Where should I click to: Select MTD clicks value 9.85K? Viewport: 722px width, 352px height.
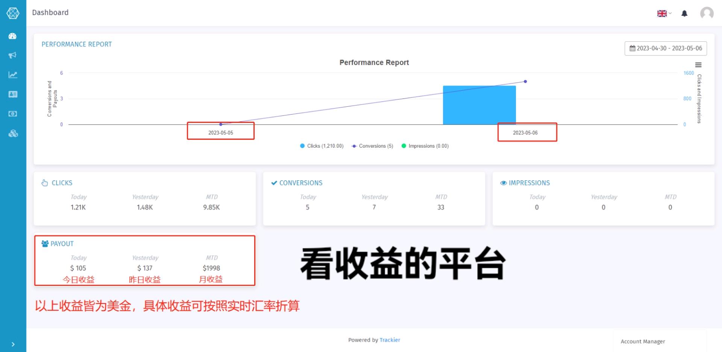tap(211, 207)
